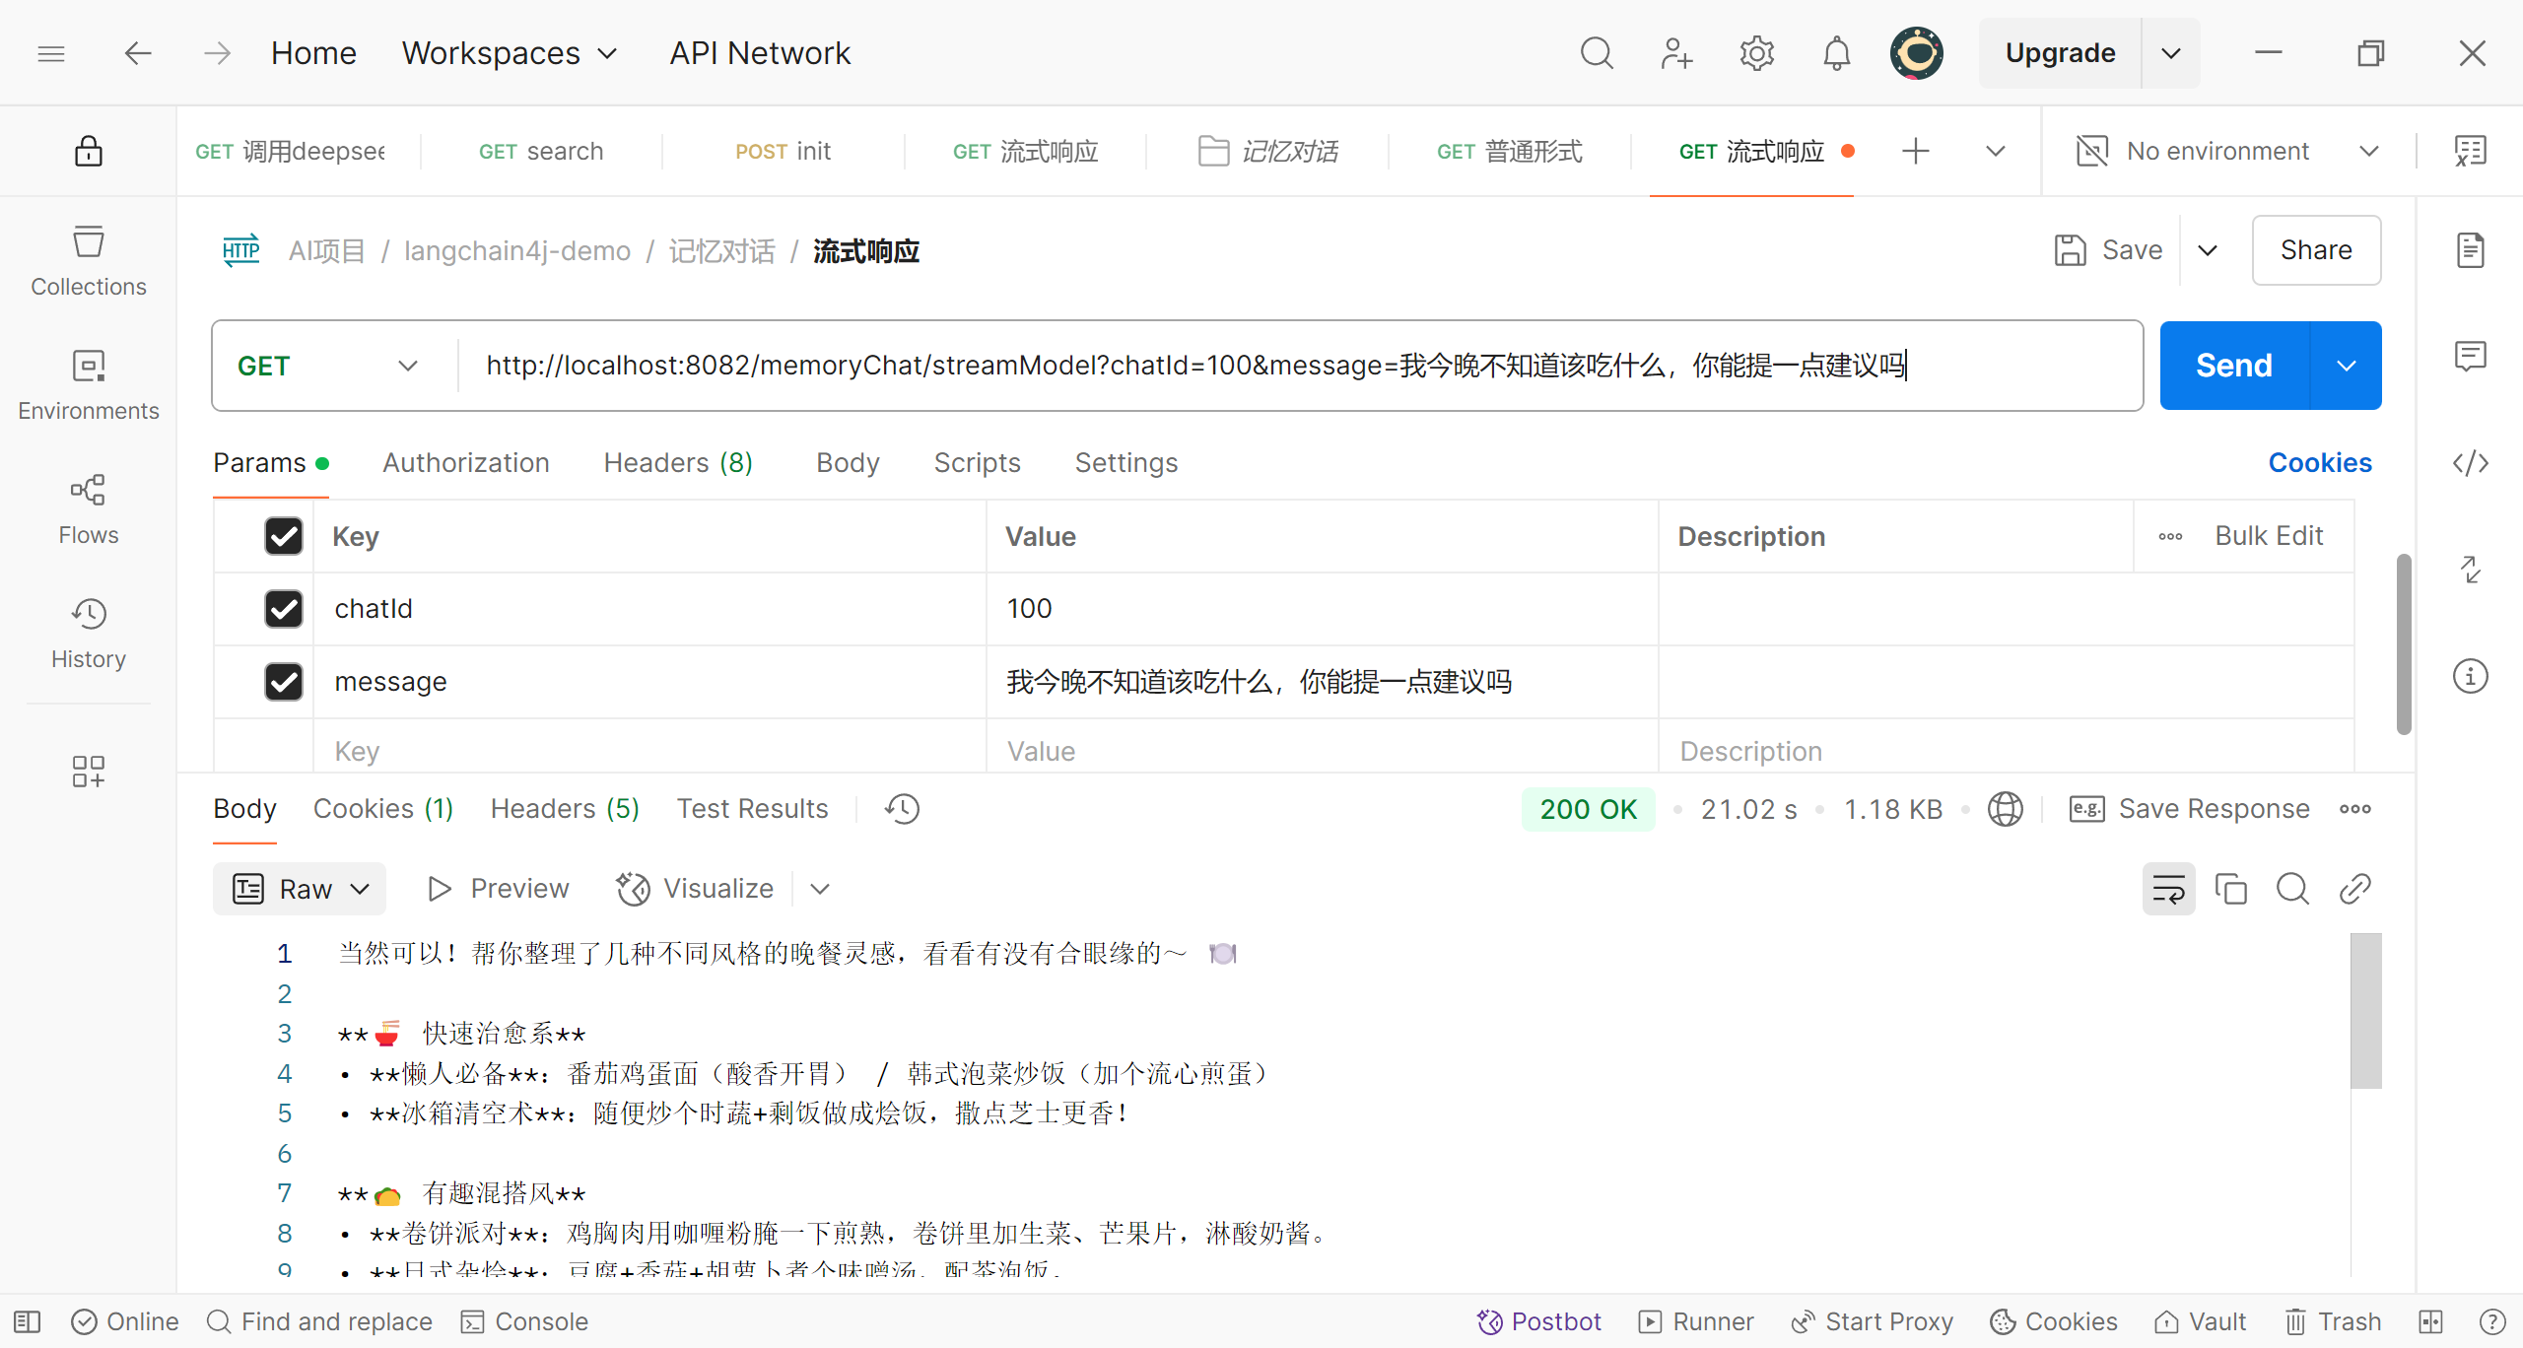Open the notifications bell
This screenshot has height=1348, width=2523.
(1836, 53)
